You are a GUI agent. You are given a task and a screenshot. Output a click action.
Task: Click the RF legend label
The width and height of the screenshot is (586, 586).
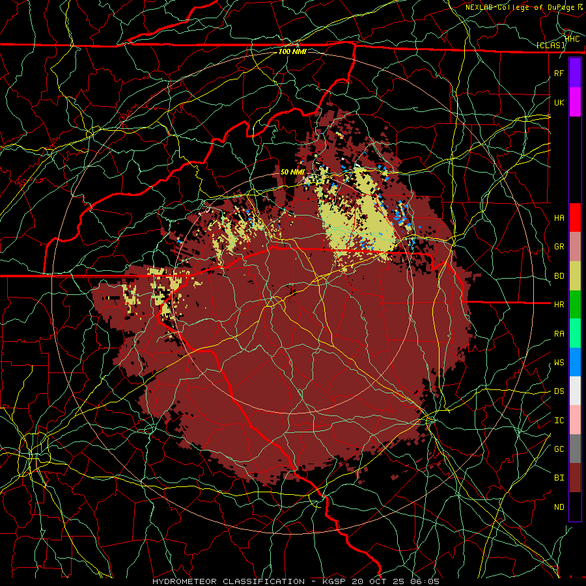click(x=559, y=73)
